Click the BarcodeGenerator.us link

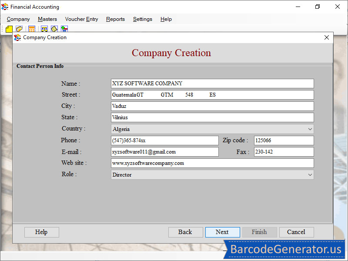pos(286,250)
